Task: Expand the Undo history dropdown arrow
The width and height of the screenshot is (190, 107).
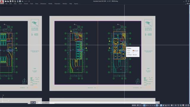Action: [x=24, y=1]
